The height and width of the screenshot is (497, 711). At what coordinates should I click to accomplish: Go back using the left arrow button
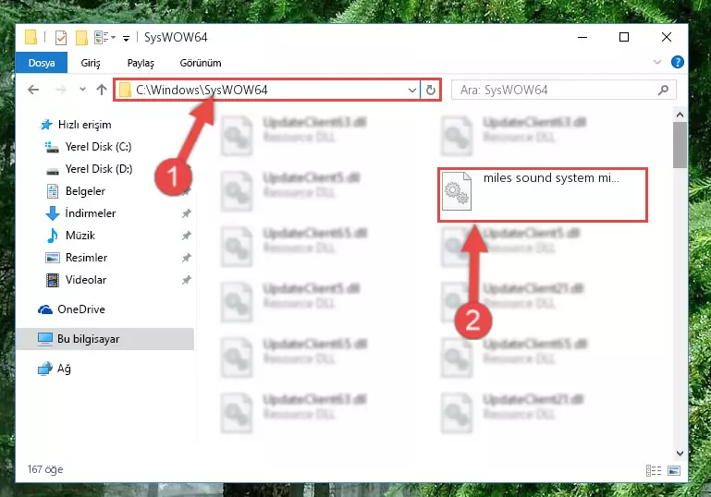[x=33, y=90]
